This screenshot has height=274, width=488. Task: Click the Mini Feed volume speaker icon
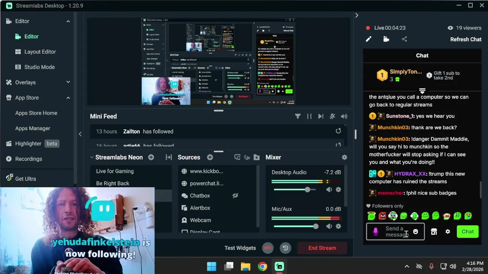click(344, 116)
